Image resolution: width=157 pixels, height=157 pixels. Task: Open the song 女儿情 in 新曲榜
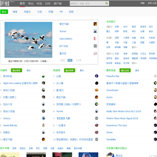60,83
